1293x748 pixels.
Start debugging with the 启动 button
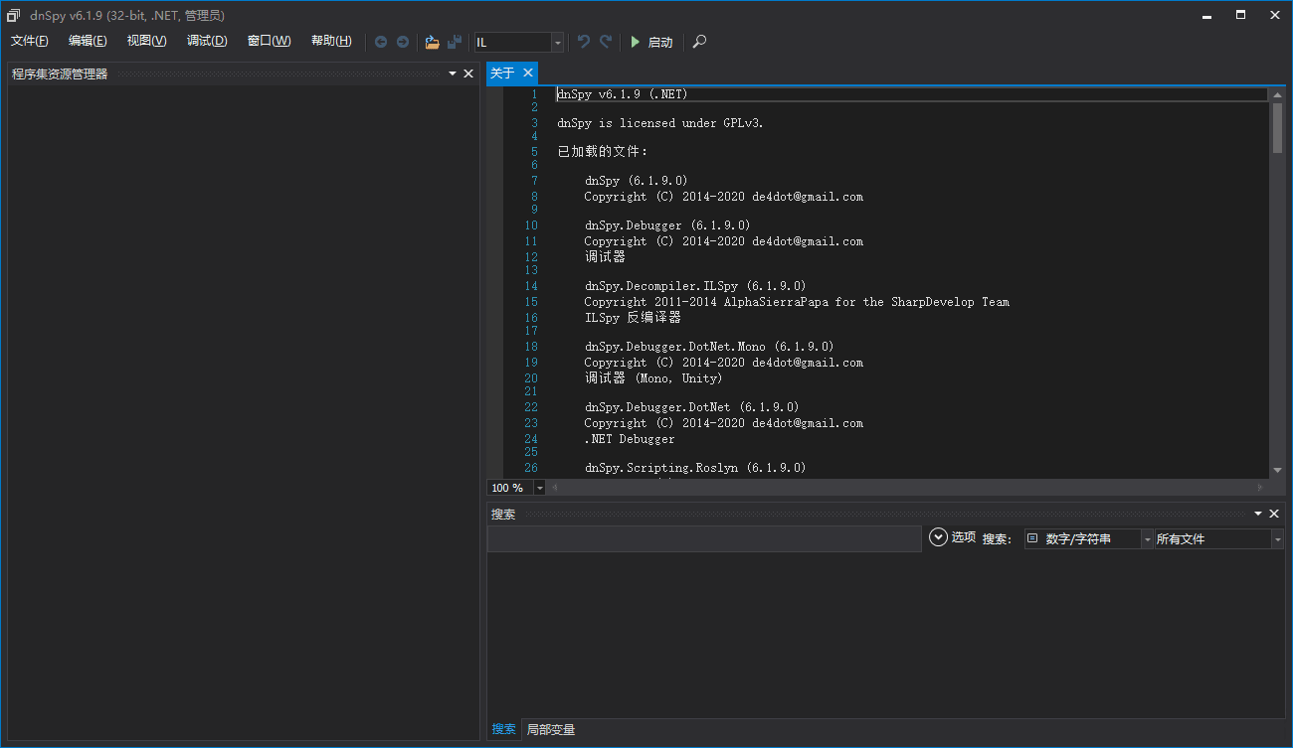[651, 42]
